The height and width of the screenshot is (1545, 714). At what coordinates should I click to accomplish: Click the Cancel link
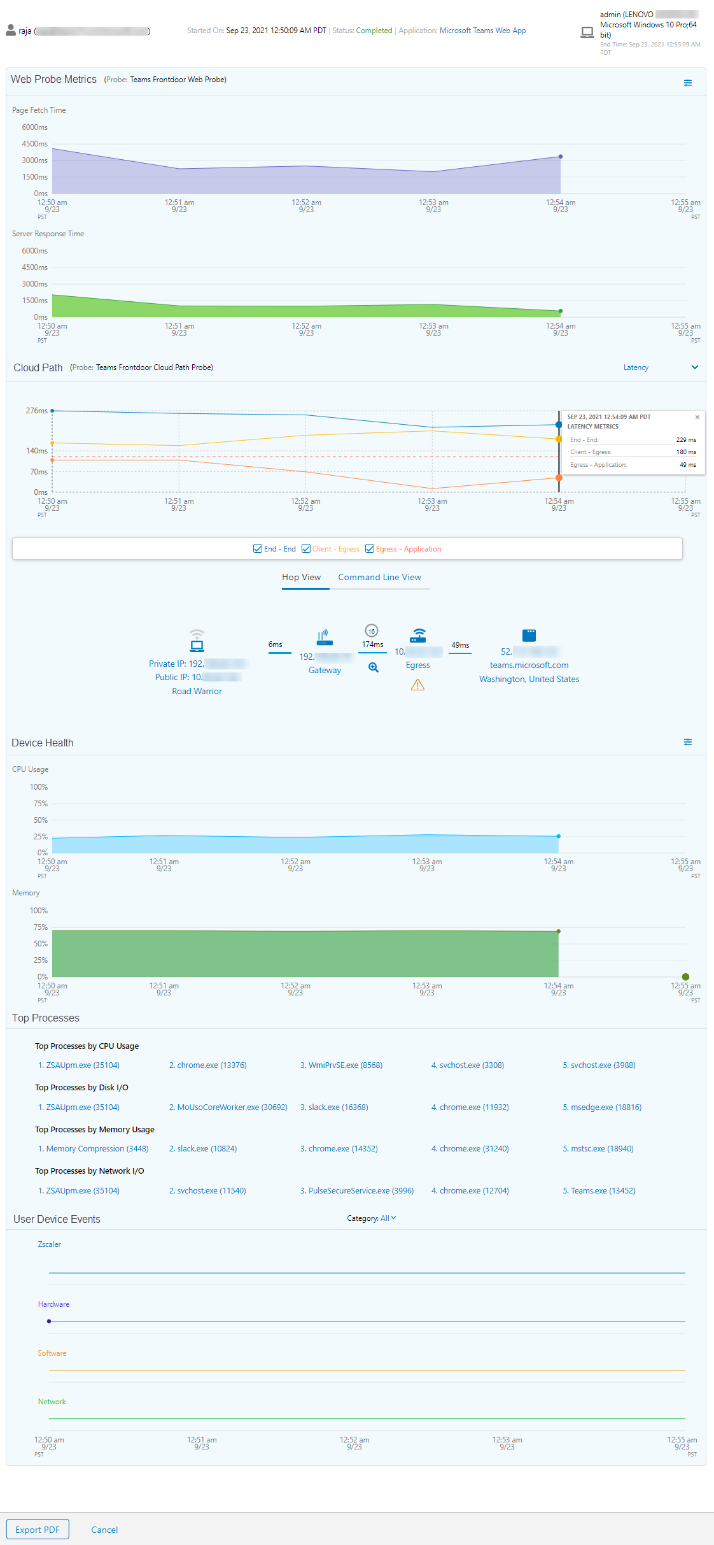(104, 1530)
